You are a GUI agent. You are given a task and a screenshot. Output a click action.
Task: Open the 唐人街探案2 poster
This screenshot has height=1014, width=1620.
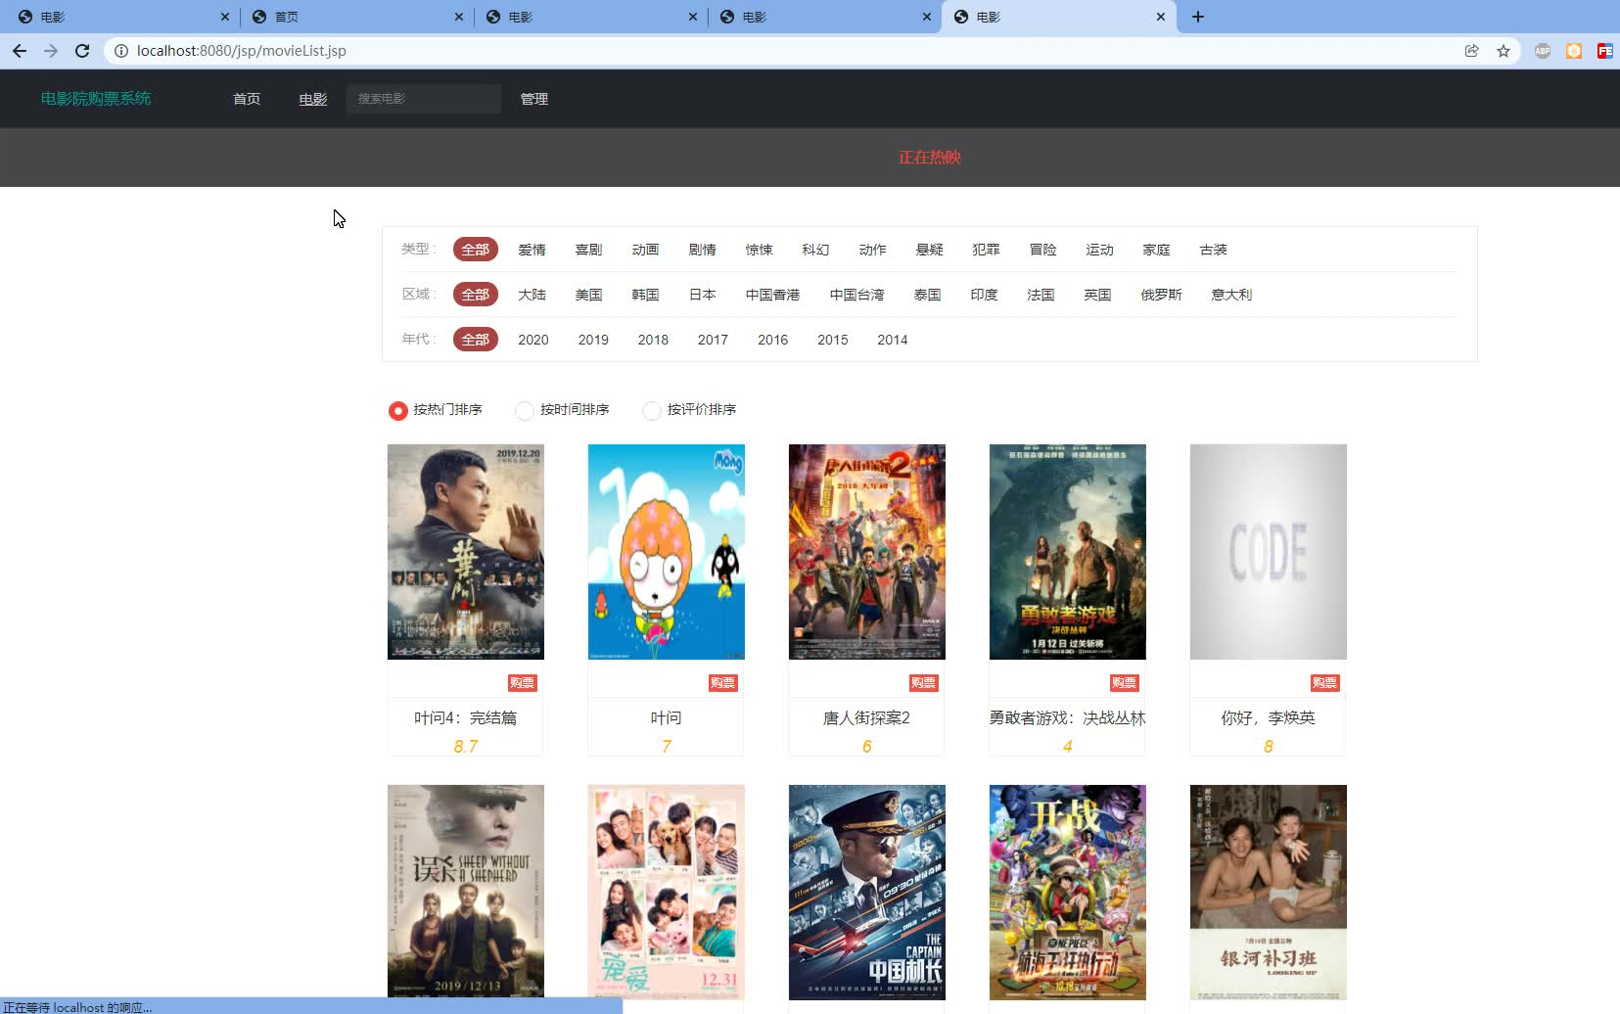867,552
